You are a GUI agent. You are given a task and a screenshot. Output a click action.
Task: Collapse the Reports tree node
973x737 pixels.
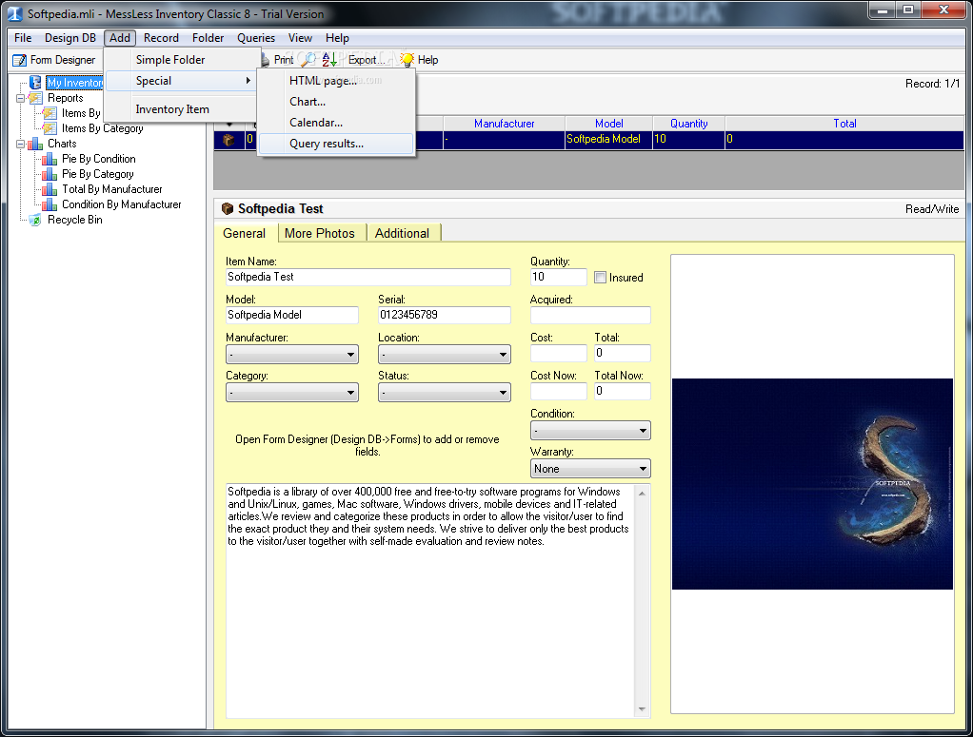[x=21, y=98]
